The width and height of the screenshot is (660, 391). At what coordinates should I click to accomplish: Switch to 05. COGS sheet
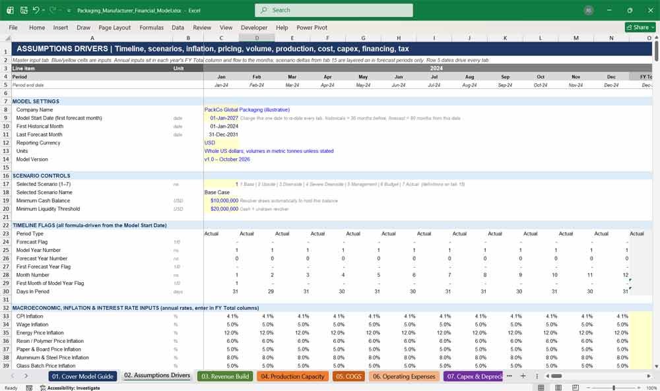(x=348, y=376)
